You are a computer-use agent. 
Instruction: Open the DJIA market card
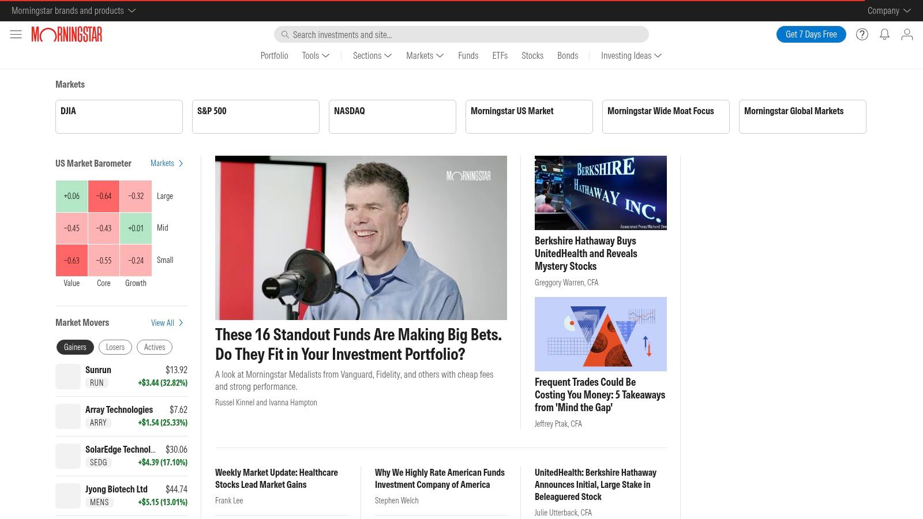(x=119, y=116)
